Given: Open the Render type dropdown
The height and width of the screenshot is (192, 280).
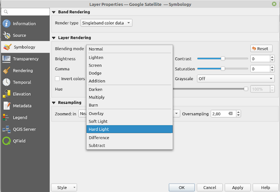Looking at the screenshot, I should pyautogui.click(x=106, y=23).
